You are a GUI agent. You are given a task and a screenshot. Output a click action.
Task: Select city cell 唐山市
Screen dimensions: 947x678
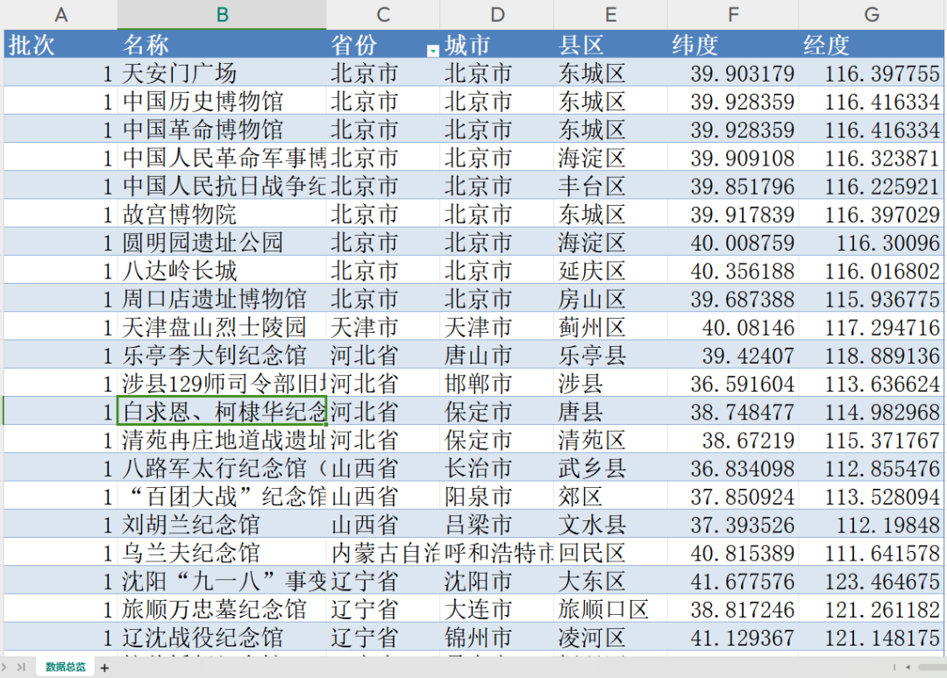coord(496,356)
